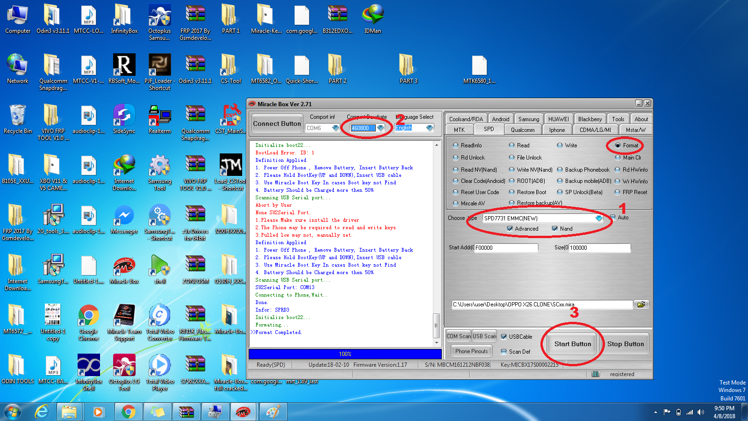Click the Samsung Tool desktop icon
The height and width of the screenshot is (421, 748).
click(x=160, y=173)
